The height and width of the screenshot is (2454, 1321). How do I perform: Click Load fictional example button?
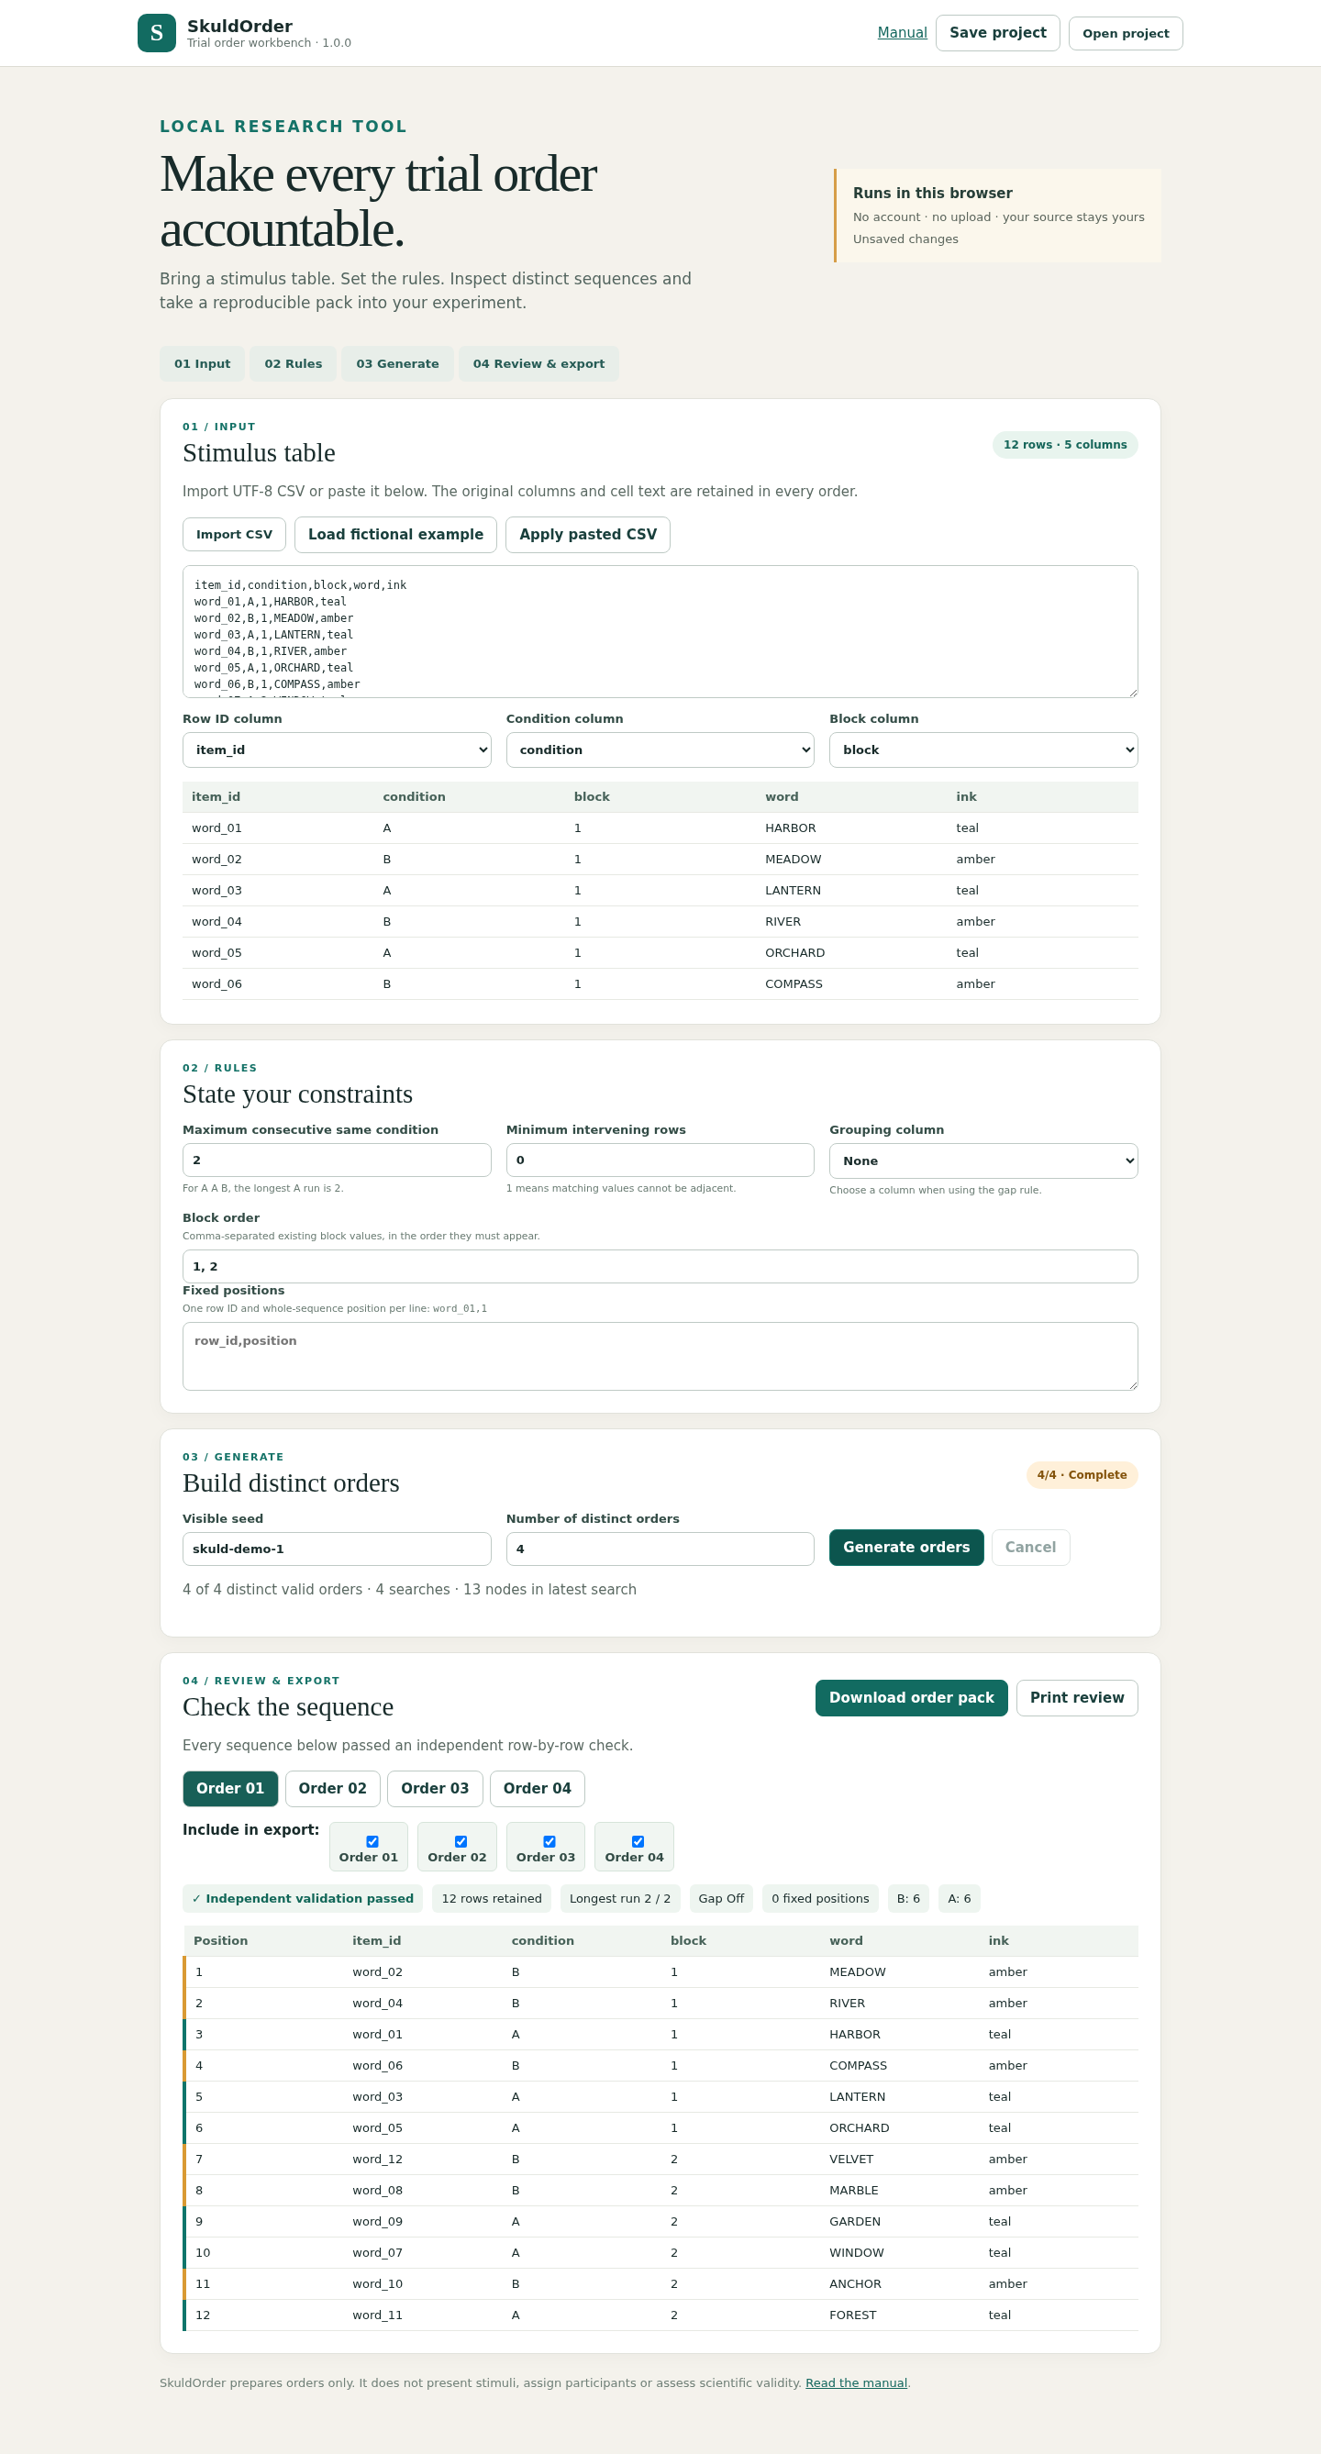[x=395, y=535]
